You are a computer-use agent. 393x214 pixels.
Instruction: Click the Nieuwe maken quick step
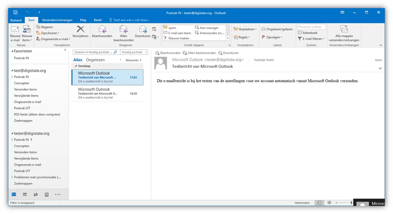click(x=176, y=38)
